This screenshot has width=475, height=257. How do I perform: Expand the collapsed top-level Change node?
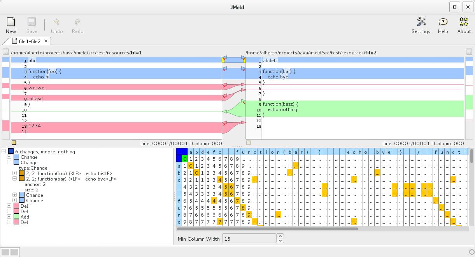(x=9, y=157)
